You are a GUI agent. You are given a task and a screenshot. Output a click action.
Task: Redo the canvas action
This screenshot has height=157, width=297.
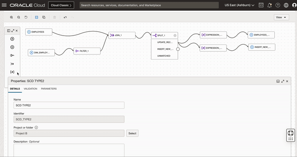pos(72,17)
